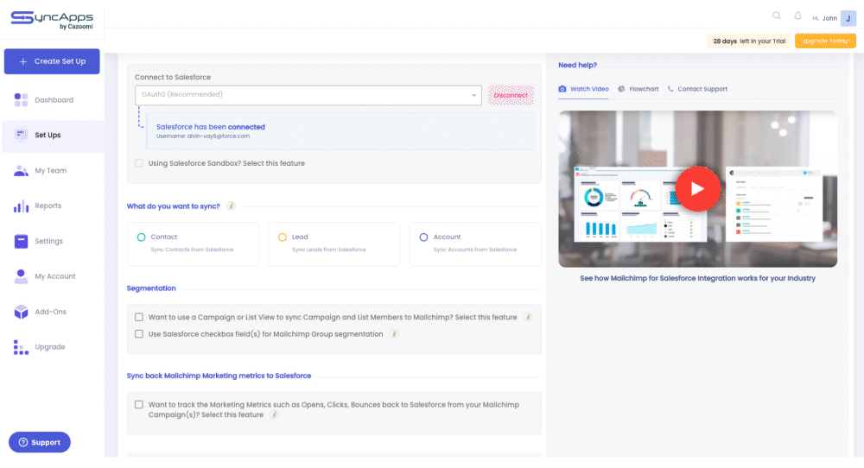Click the Set Ups sidebar icon

tap(21, 135)
